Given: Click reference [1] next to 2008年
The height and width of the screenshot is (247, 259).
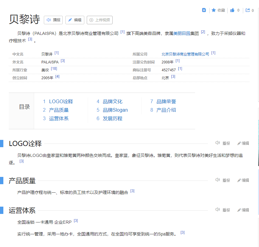Looking at the screenshot, I should pyautogui.click(x=177, y=61).
